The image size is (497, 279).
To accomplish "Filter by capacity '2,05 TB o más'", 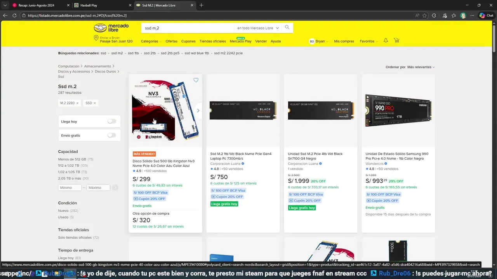I will pyautogui.click(x=70, y=178).
